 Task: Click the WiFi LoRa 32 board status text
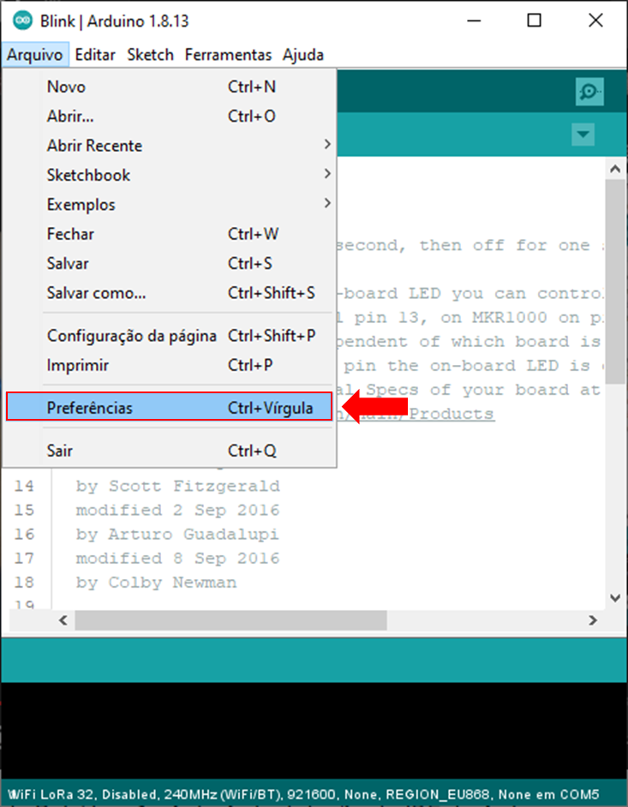[303, 794]
